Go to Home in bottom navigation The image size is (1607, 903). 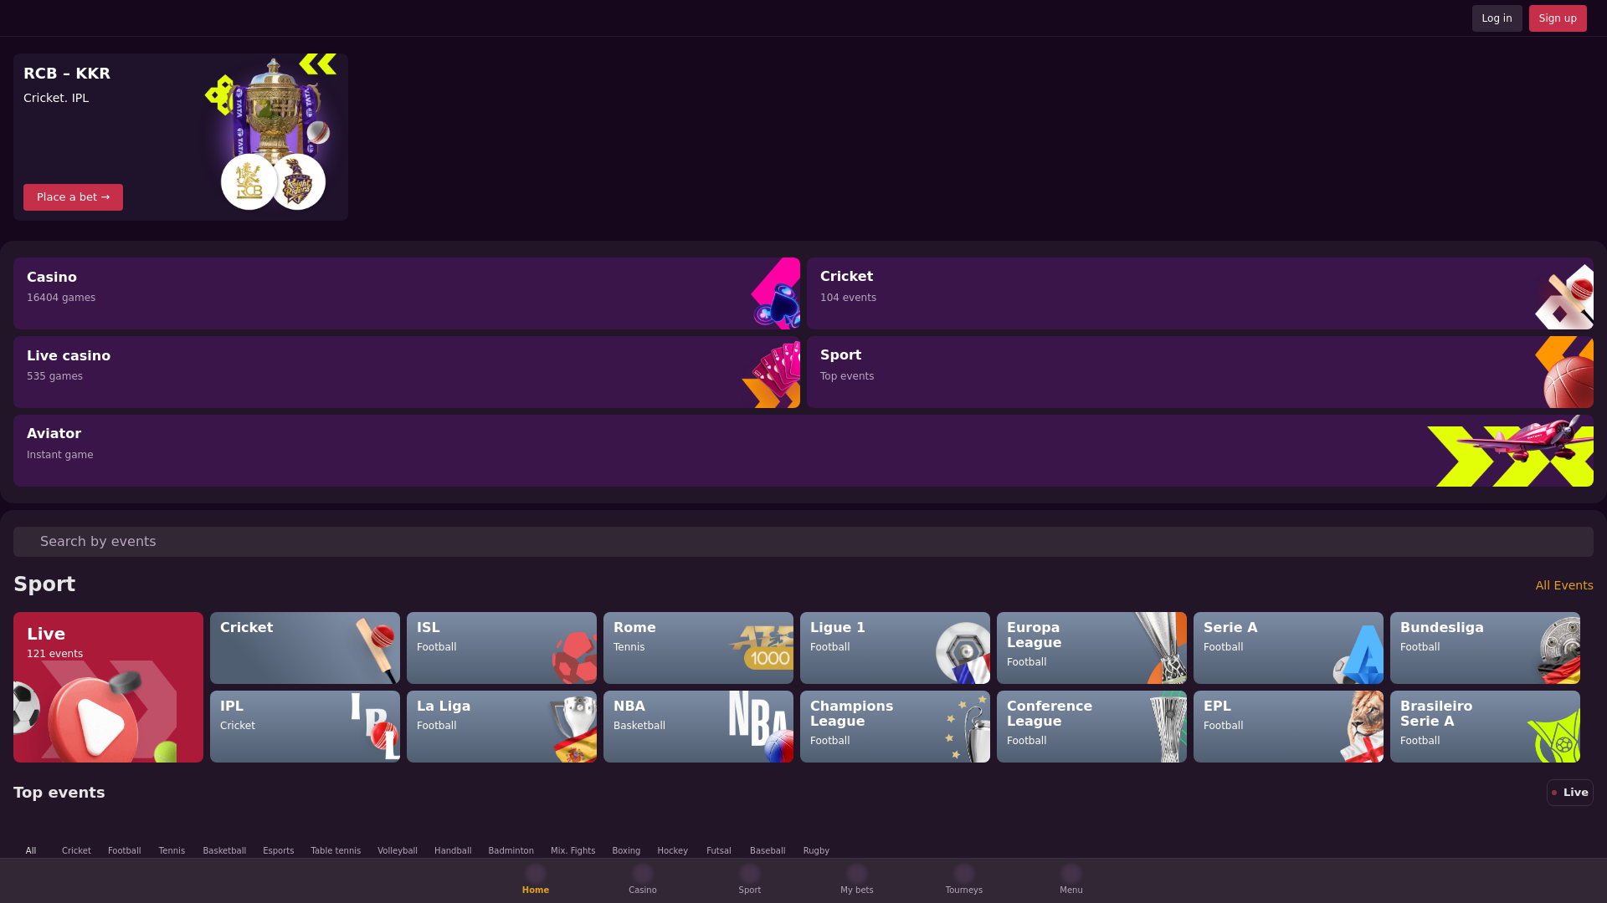click(x=536, y=880)
